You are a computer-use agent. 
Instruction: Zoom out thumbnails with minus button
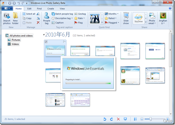point(142,119)
